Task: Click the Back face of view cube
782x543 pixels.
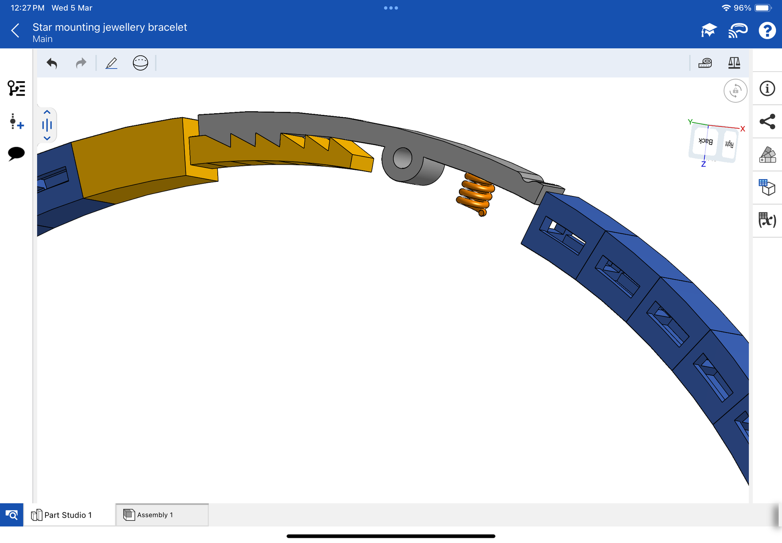Action: coord(706,141)
